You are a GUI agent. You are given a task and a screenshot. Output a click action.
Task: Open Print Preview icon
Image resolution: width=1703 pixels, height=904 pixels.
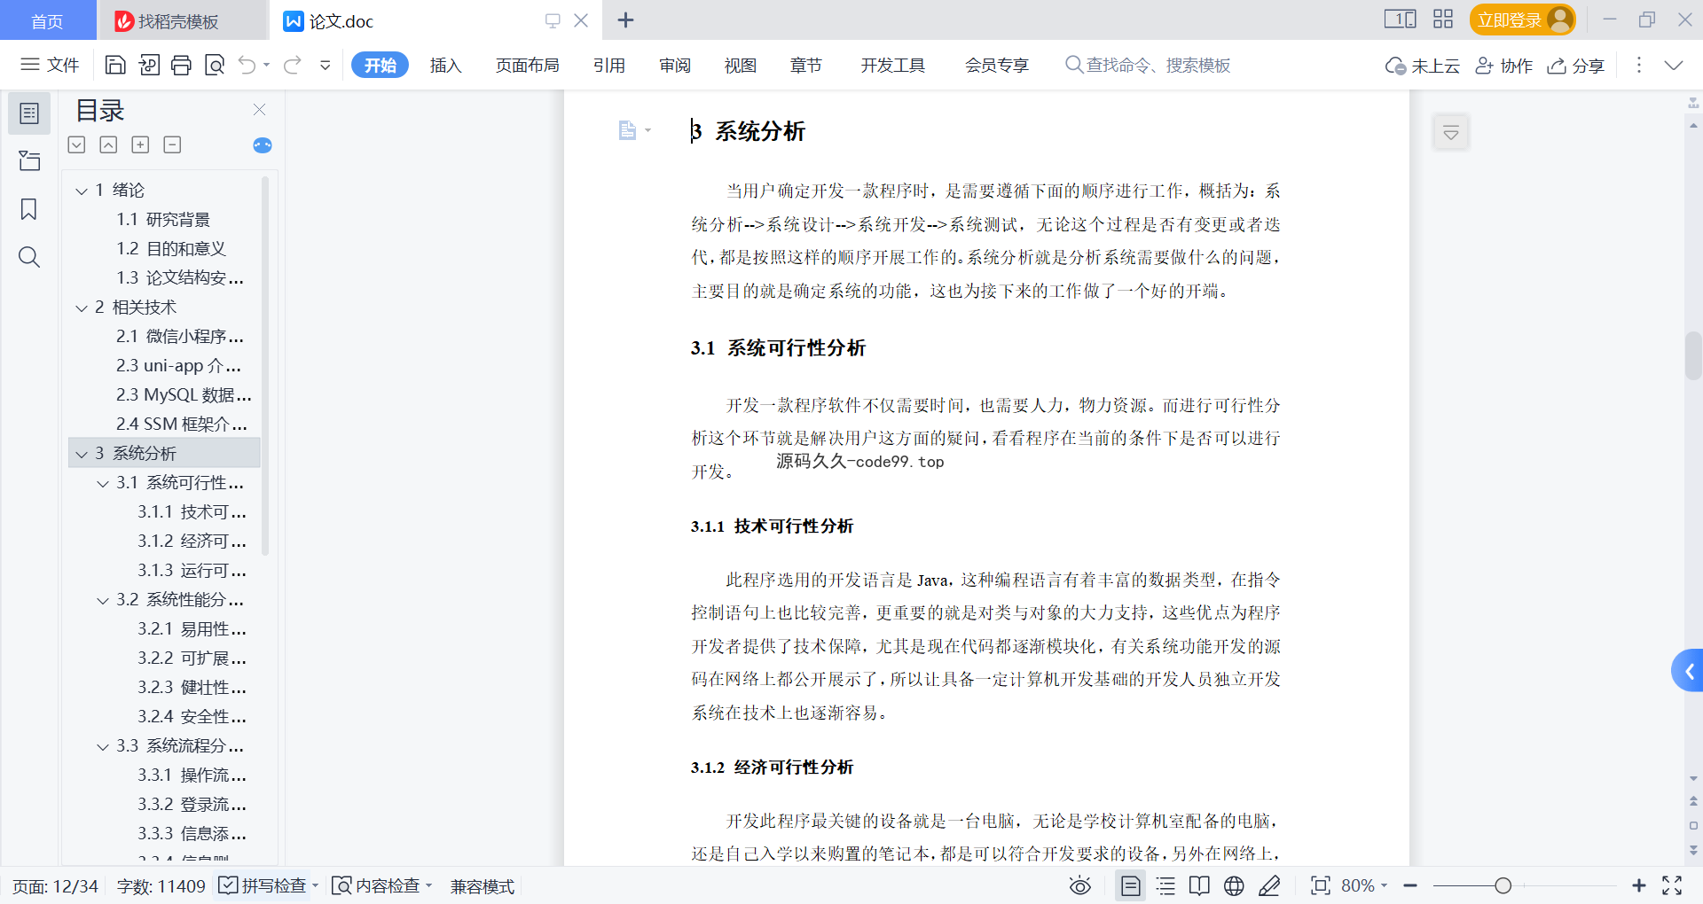215,65
